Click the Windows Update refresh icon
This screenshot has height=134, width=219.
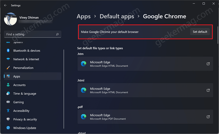pyautogui.click(x=8, y=128)
